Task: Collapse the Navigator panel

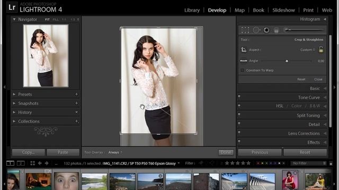Action: coord(14,20)
